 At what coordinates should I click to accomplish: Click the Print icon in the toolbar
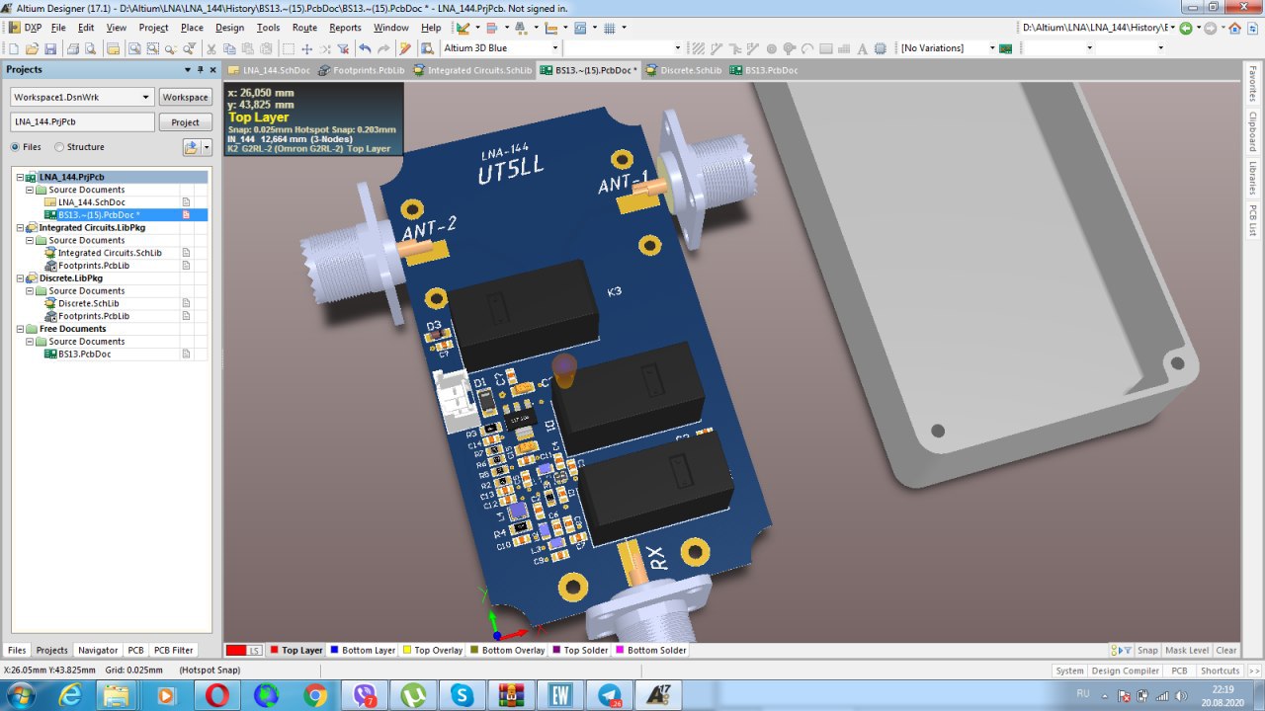tap(73, 47)
